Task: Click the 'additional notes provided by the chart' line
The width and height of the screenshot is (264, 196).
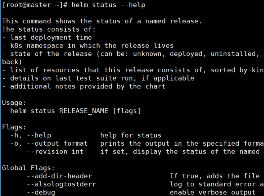Action: pyautogui.click(x=84, y=86)
